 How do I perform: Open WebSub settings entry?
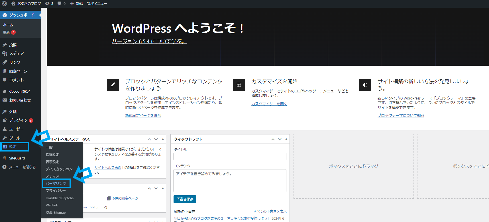pos(52,205)
